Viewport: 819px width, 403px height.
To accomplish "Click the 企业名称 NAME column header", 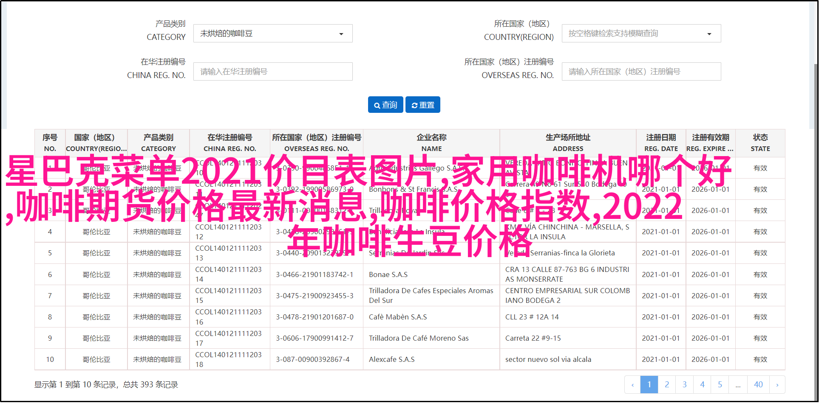I will tap(431, 143).
